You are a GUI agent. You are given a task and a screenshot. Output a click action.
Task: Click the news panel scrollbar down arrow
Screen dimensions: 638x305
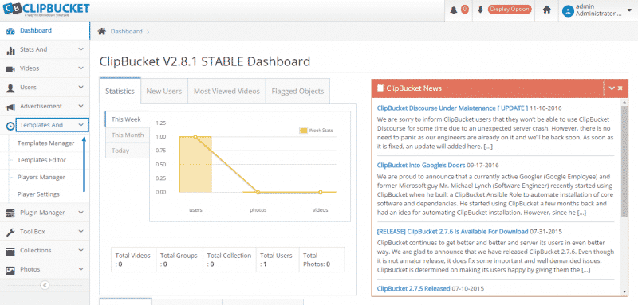coord(624,291)
